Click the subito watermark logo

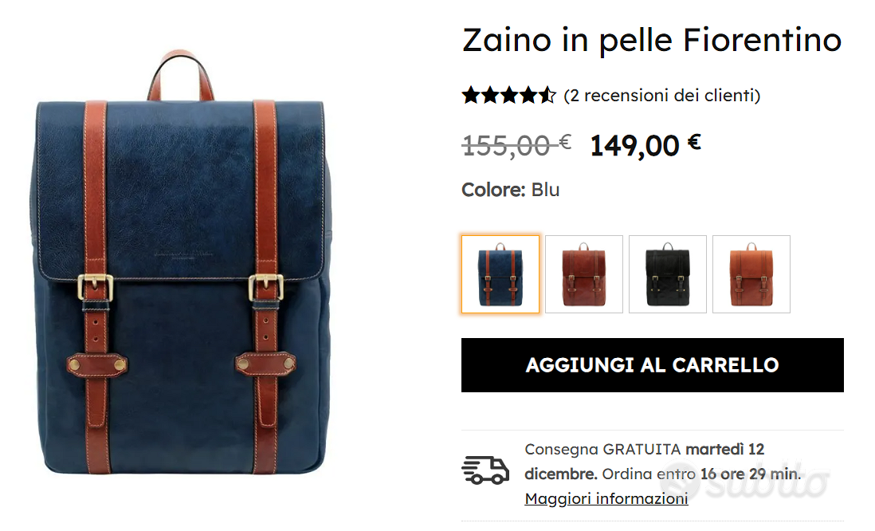[x=745, y=480]
